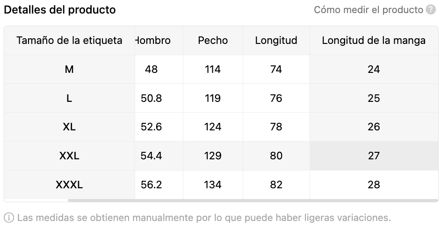Select the XL size row label
Screen dimensions: 448x228
click(x=69, y=127)
